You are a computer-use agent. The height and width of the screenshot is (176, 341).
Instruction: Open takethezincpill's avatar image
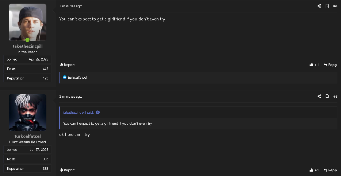point(27,22)
